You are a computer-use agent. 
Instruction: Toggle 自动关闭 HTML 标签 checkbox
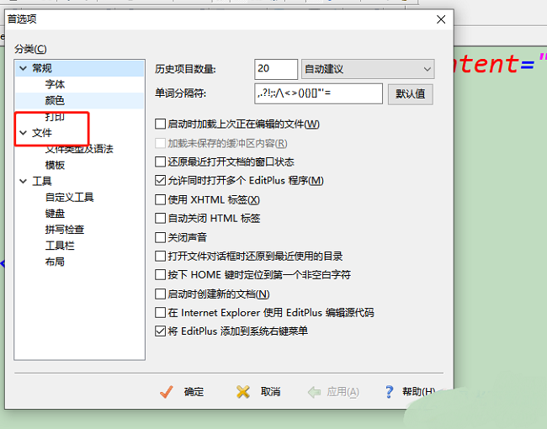pyautogui.click(x=160, y=219)
